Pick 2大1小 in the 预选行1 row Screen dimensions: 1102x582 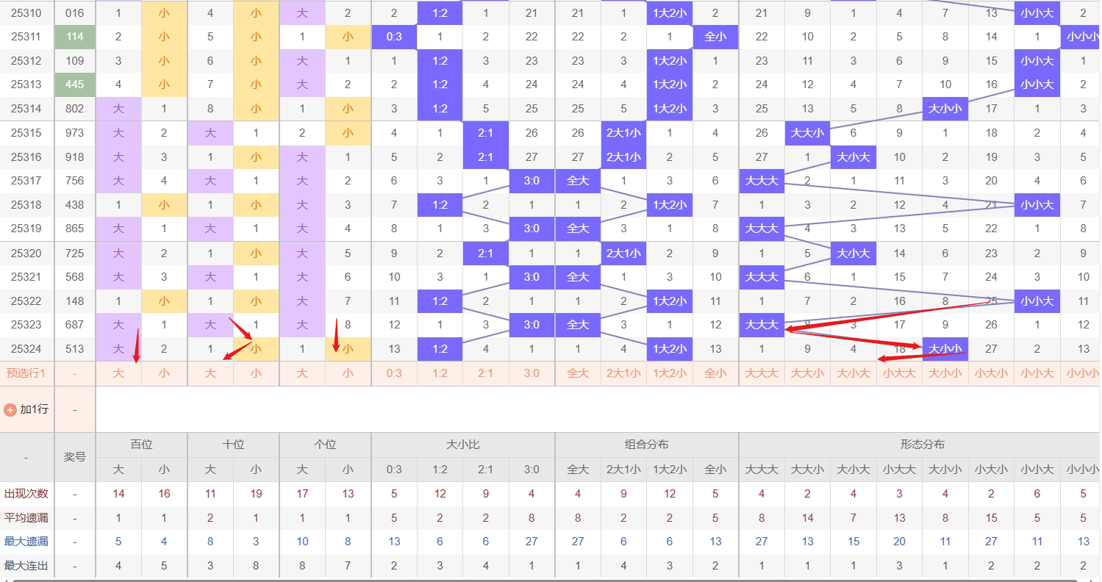click(x=623, y=373)
